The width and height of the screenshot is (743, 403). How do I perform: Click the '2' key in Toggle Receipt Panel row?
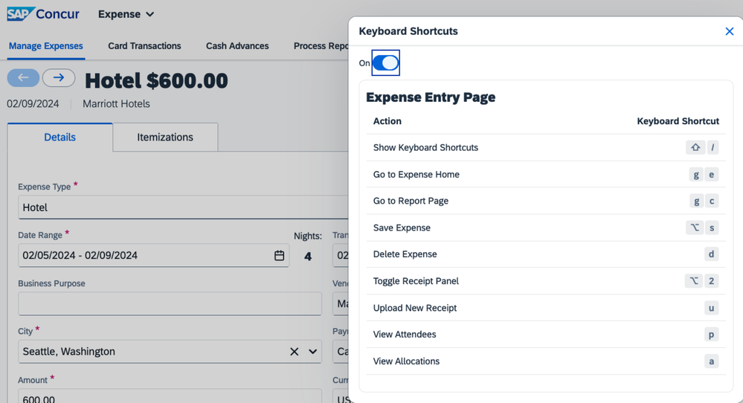[x=711, y=281]
